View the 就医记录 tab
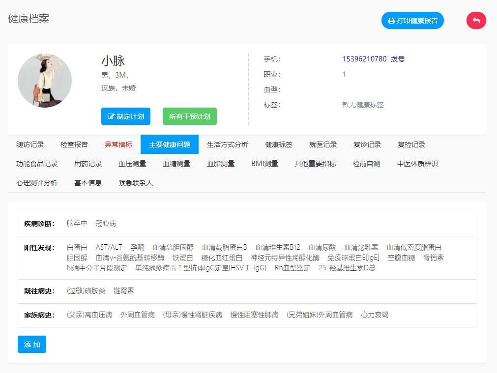497x373 pixels. pos(323,144)
